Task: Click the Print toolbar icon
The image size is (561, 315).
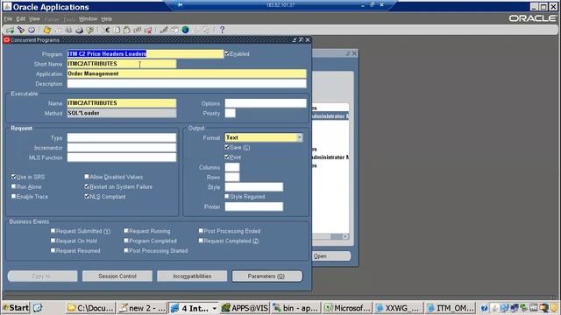Action: (79, 30)
